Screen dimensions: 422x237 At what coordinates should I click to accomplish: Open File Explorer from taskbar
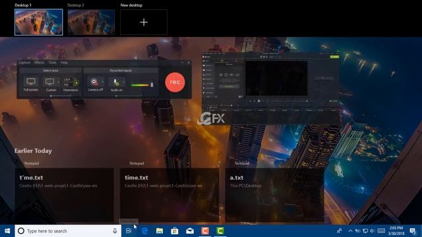pos(160,231)
